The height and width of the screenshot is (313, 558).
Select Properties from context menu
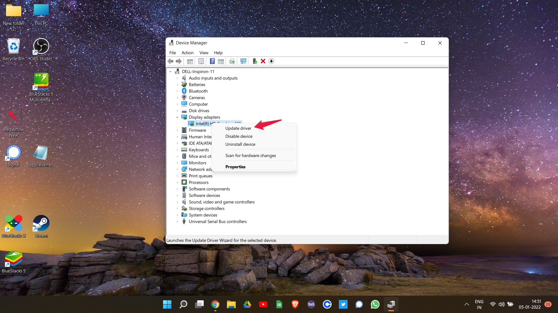coord(235,167)
